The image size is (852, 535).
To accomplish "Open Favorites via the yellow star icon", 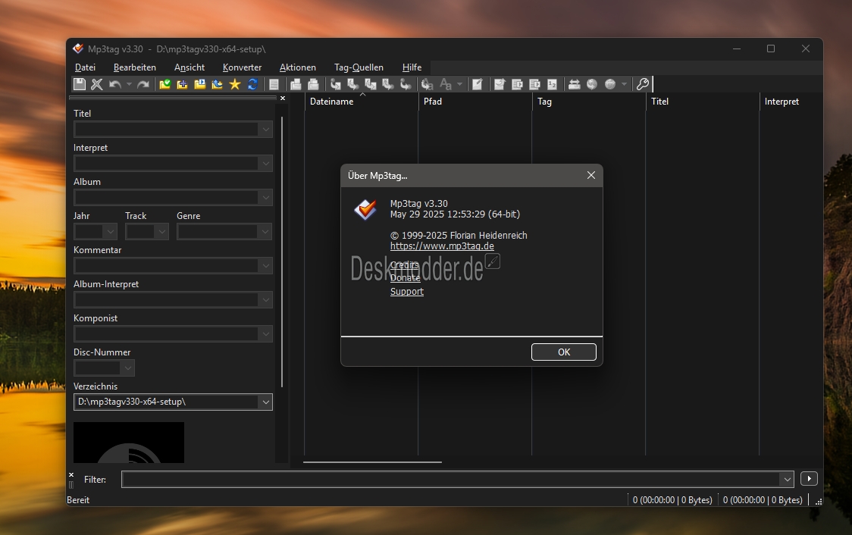I will pyautogui.click(x=235, y=84).
